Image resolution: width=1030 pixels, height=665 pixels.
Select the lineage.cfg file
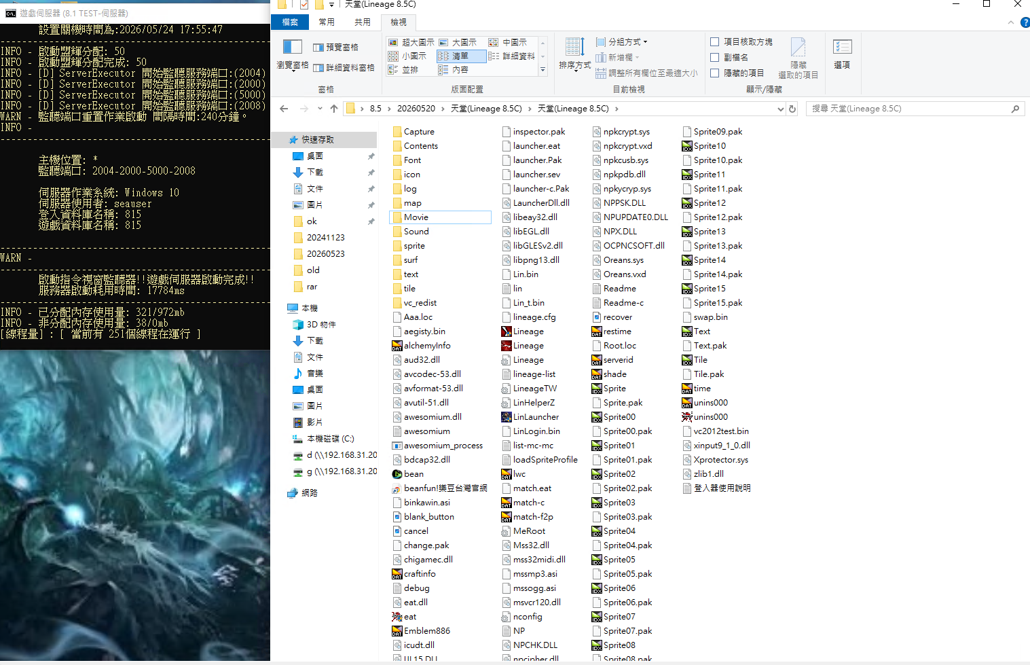pos(529,317)
